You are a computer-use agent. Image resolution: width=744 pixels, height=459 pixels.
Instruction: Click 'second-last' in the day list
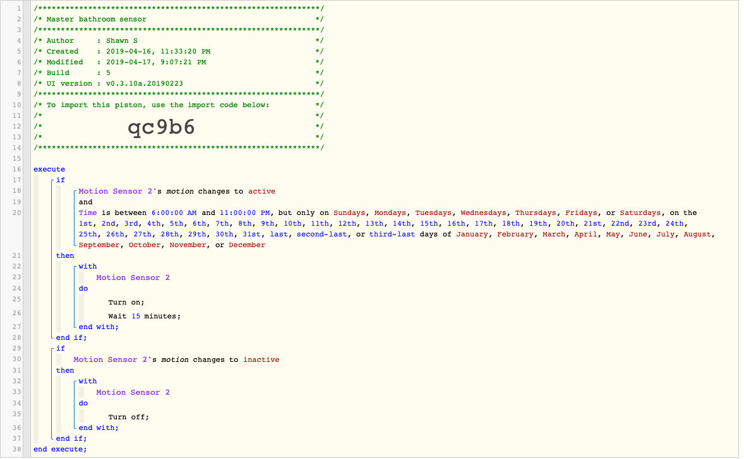coord(321,234)
